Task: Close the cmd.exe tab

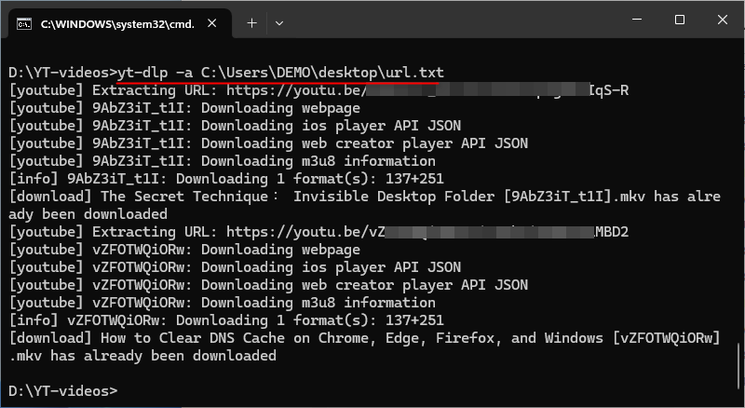Action: click(x=212, y=23)
